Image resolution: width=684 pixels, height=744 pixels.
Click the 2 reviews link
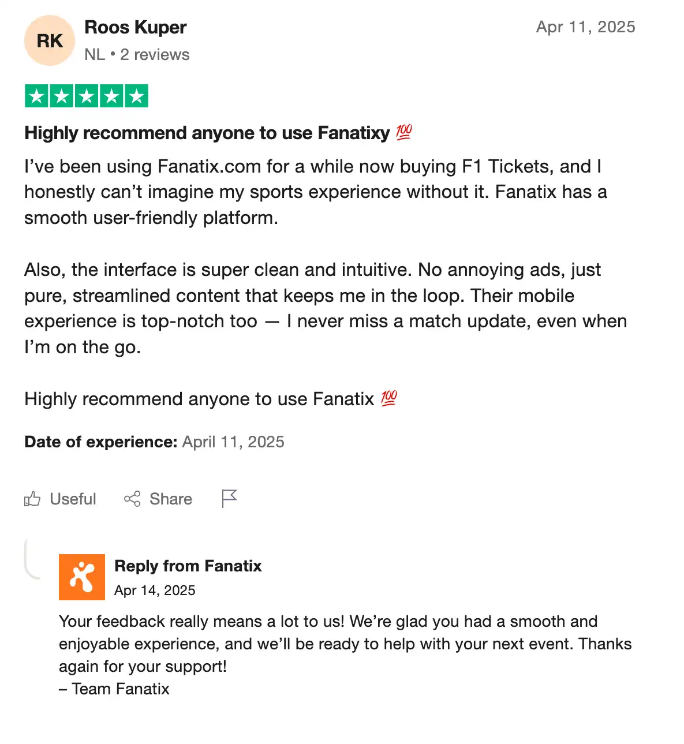pos(154,54)
